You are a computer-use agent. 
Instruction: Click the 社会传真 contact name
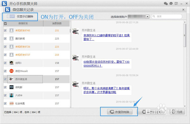(20, 103)
